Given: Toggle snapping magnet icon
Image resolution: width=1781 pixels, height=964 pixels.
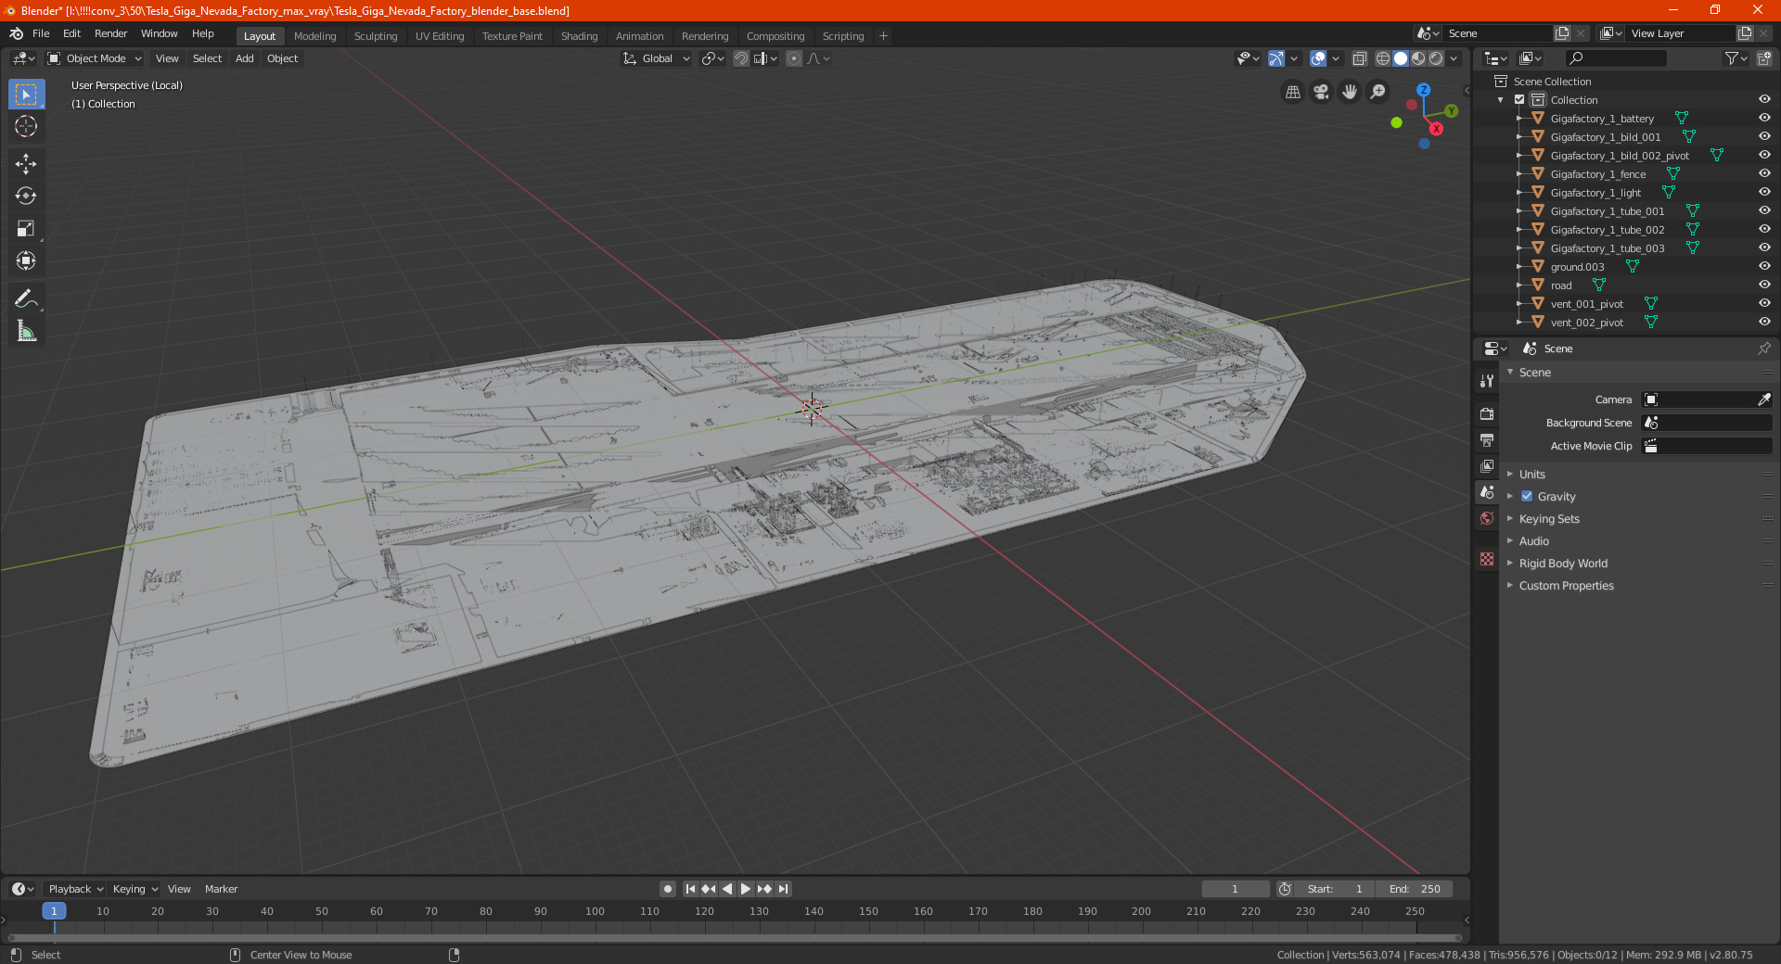Looking at the screenshot, I should point(740,58).
